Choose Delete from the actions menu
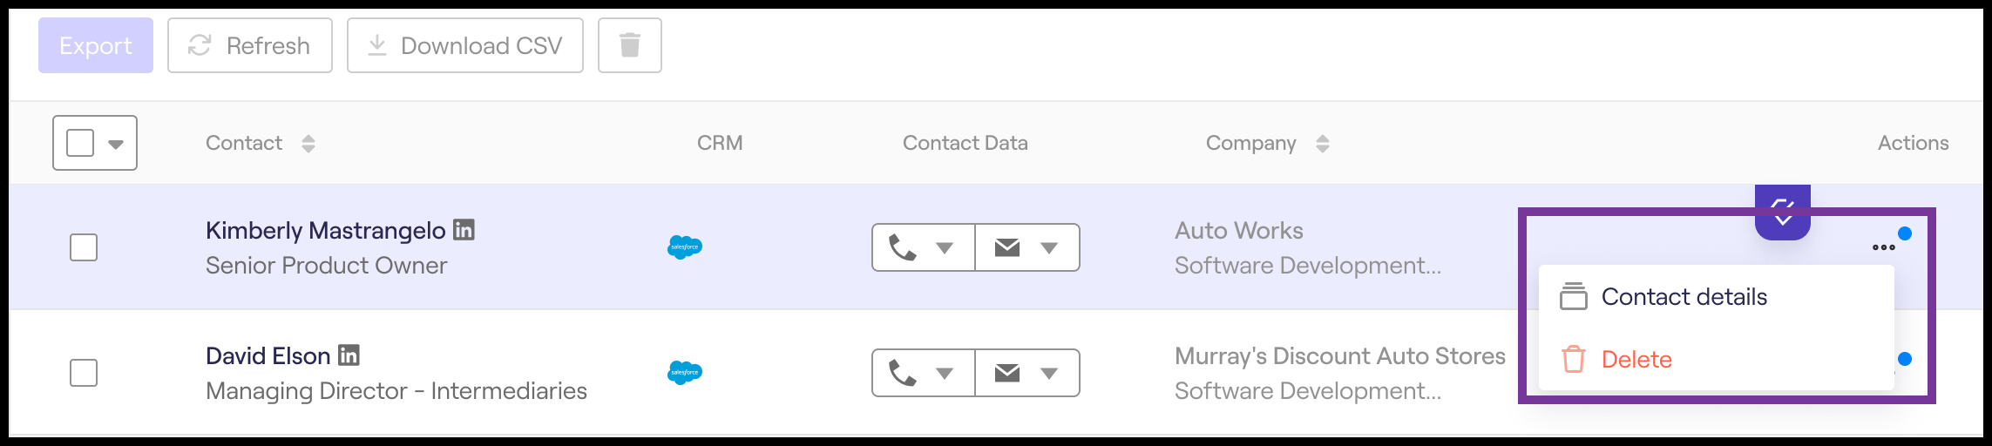1992x446 pixels. tap(1636, 360)
